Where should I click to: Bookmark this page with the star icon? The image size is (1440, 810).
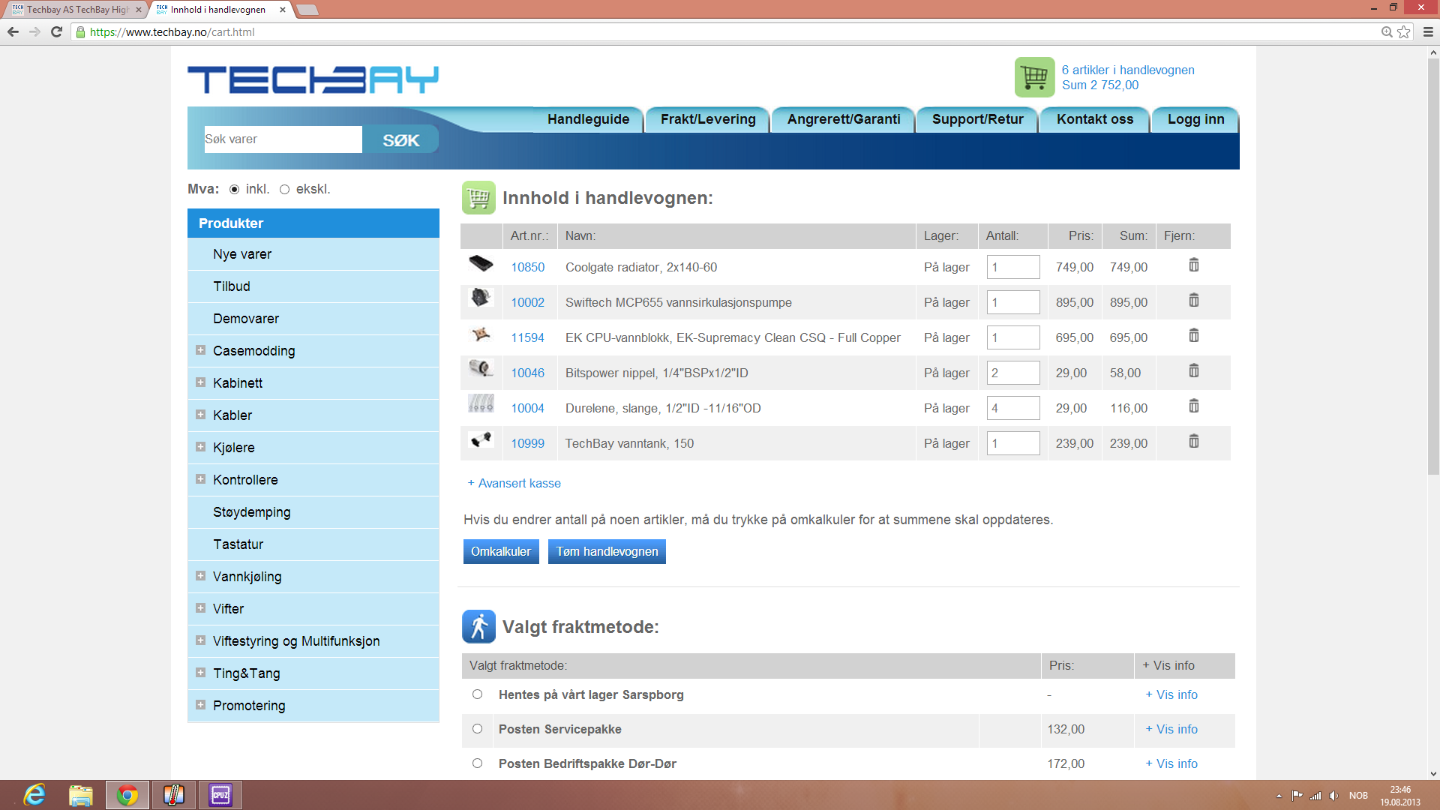point(1404,31)
